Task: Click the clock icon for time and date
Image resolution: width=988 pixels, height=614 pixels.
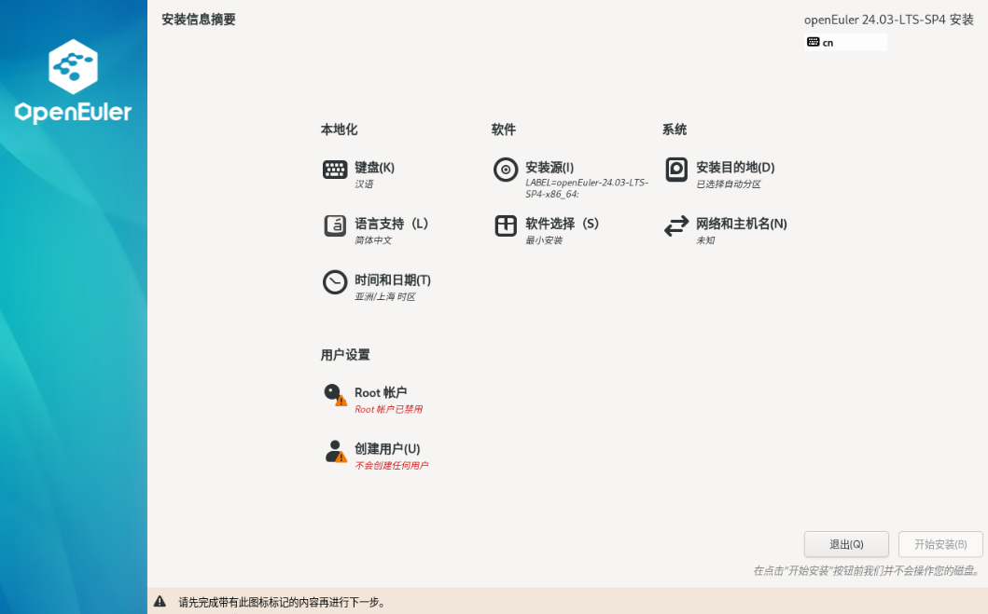Action: coord(335,281)
